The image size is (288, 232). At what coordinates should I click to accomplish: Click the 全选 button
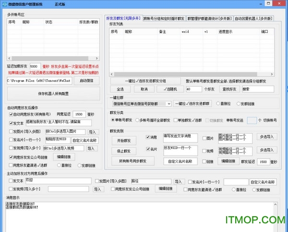120,89
